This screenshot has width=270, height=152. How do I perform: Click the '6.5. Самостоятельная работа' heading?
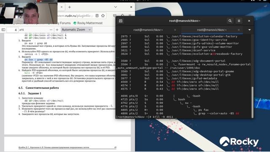pyautogui.click(x=38, y=88)
